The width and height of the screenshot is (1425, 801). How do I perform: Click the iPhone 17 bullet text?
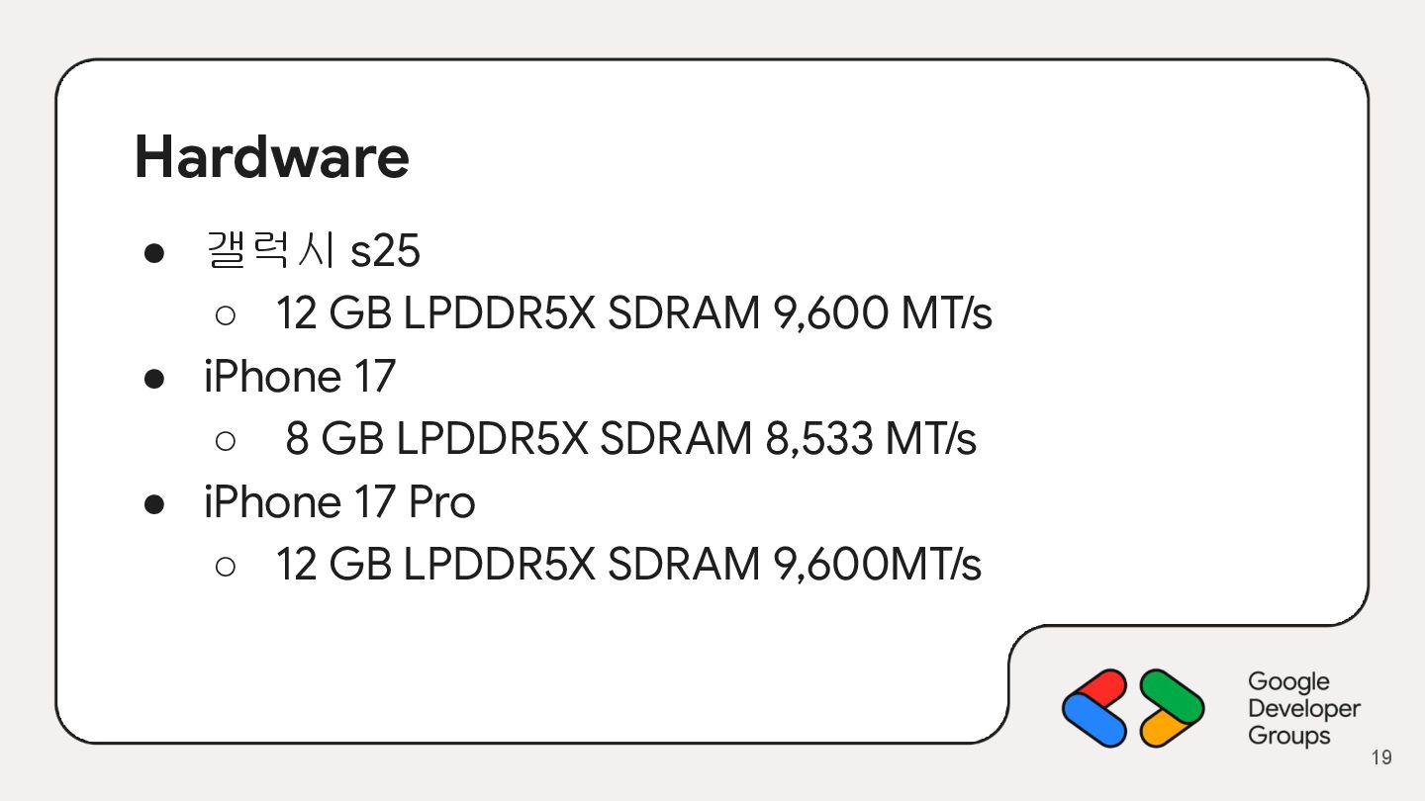tap(299, 377)
